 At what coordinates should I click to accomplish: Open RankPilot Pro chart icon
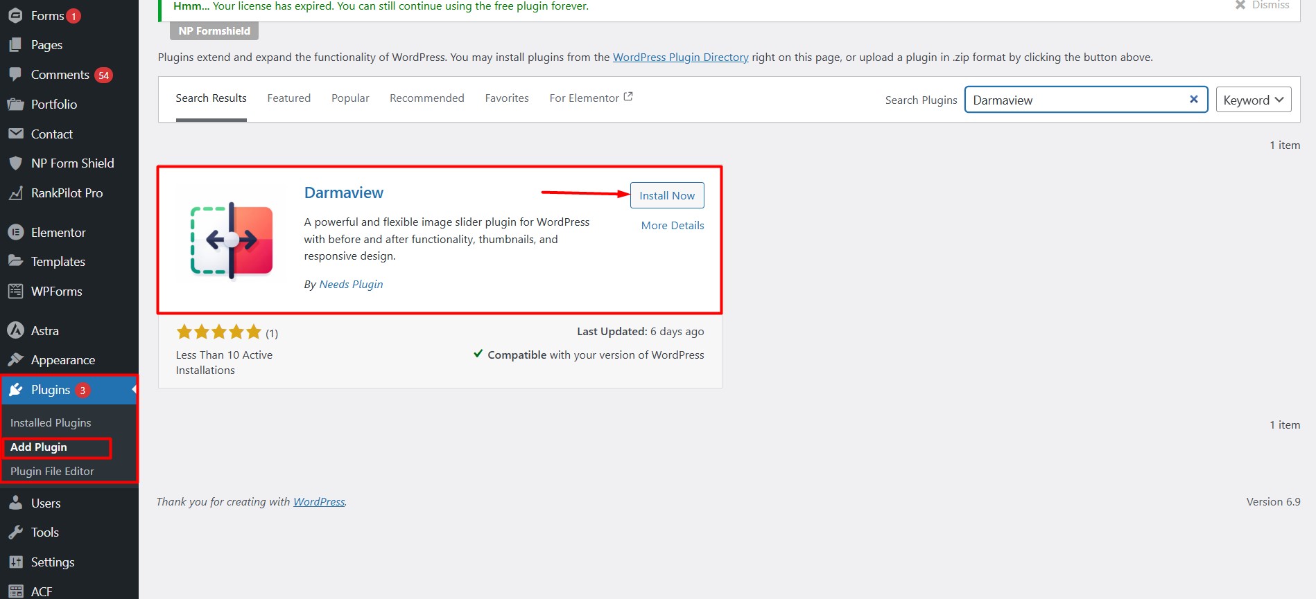point(15,193)
